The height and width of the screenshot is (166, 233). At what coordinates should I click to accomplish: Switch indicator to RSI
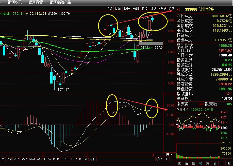pyautogui.click(x=9, y=159)
